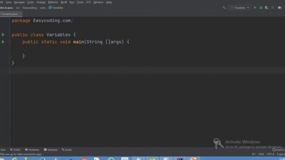Image resolution: width=285 pixels, height=160 pixels.
Task: Click the Build project hammer icon
Action: tap(224, 8)
